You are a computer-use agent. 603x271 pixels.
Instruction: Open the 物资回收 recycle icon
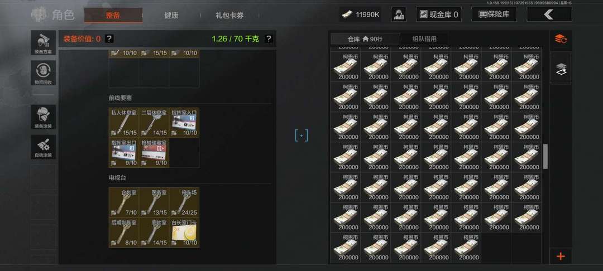point(44,73)
